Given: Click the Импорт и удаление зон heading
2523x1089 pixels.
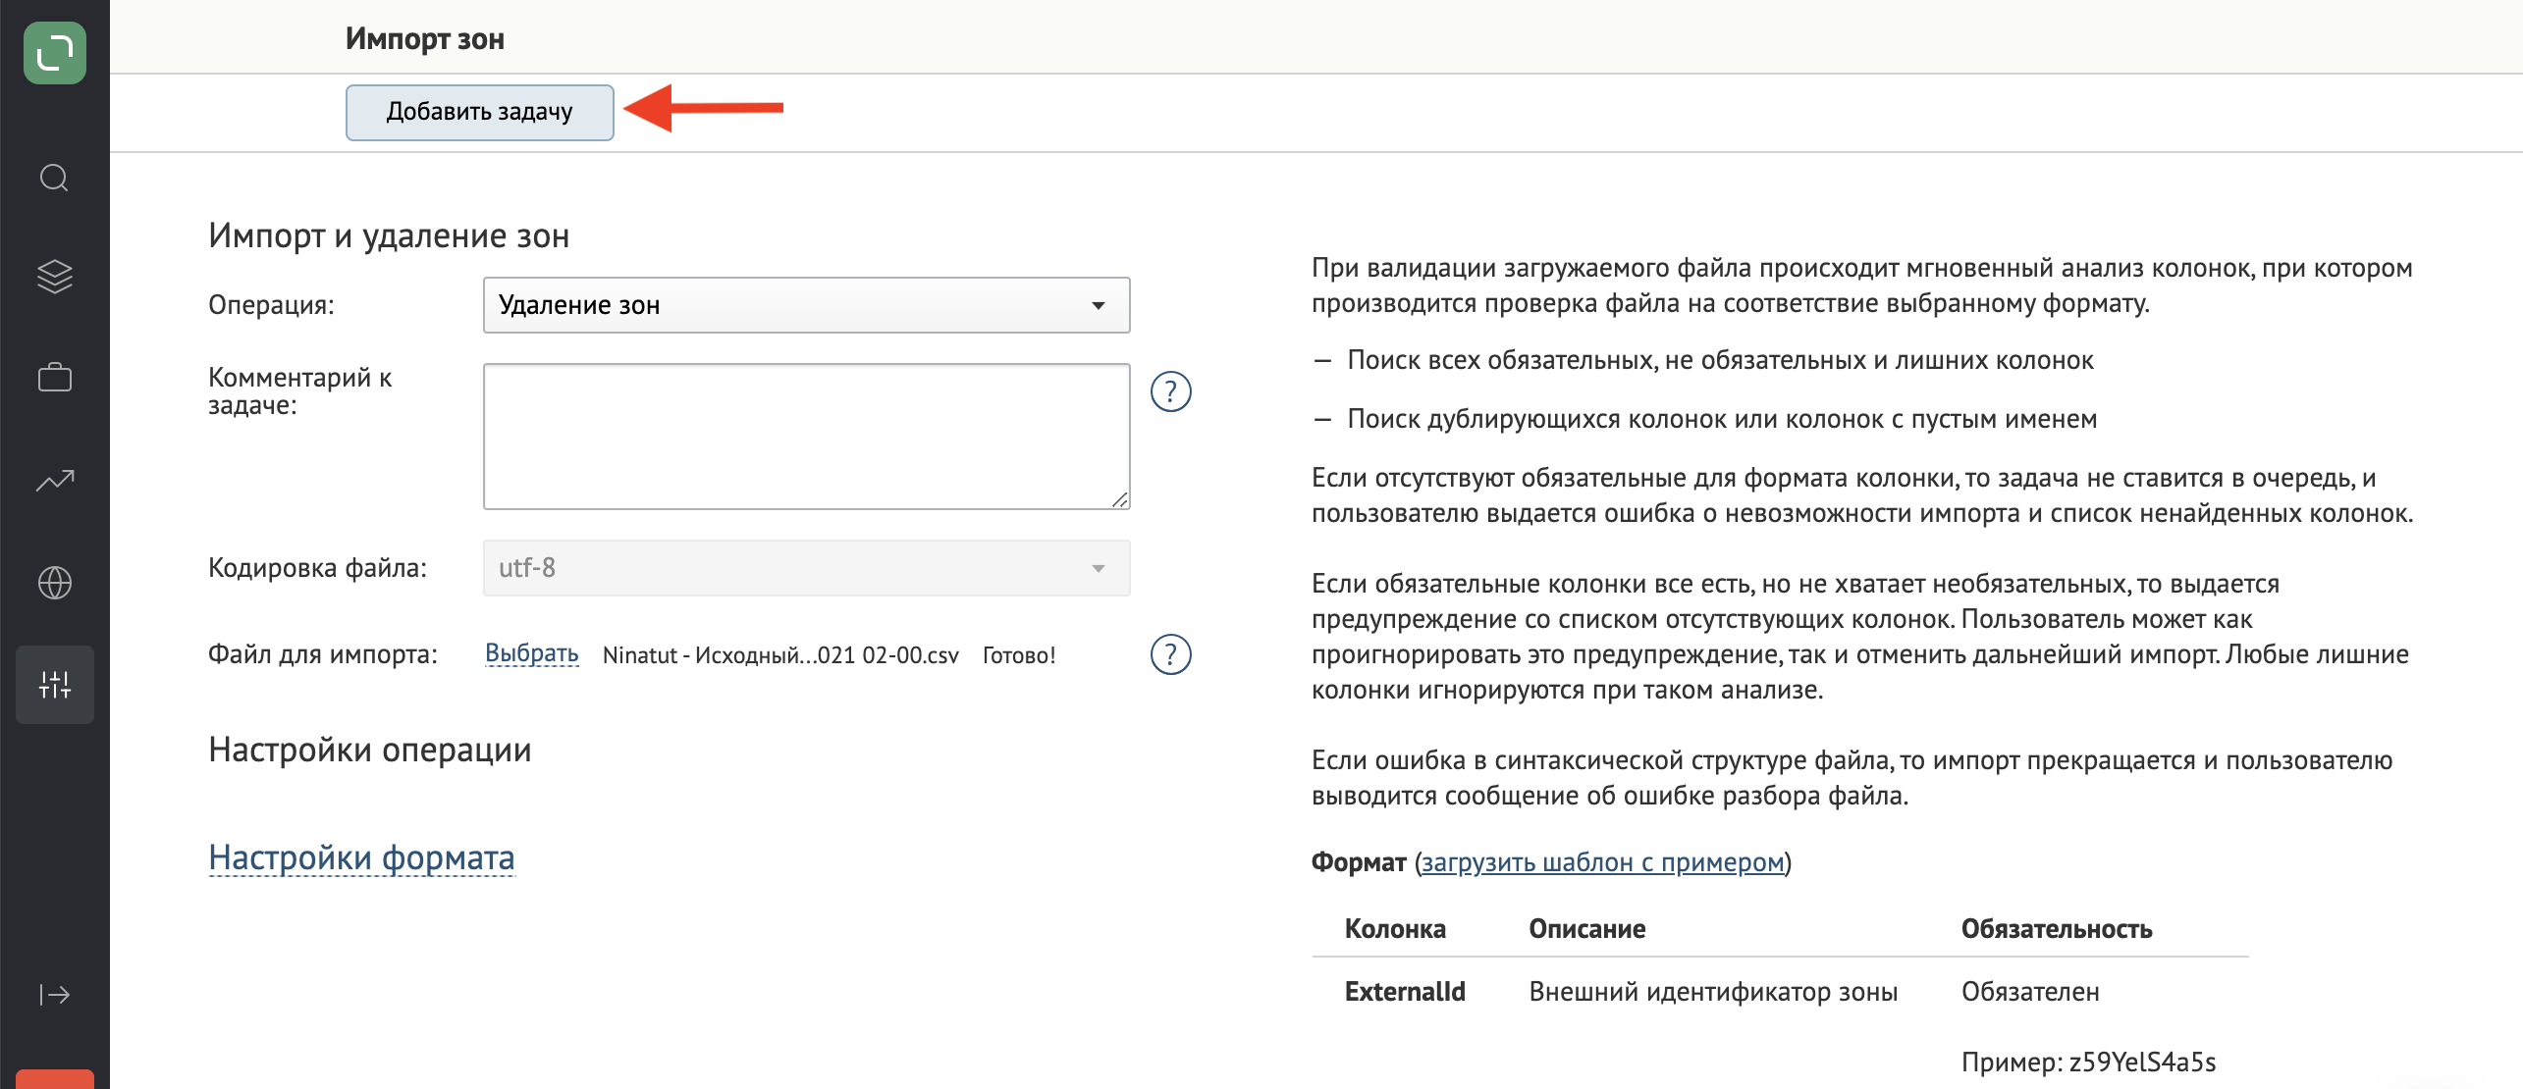Looking at the screenshot, I should [x=389, y=236].
